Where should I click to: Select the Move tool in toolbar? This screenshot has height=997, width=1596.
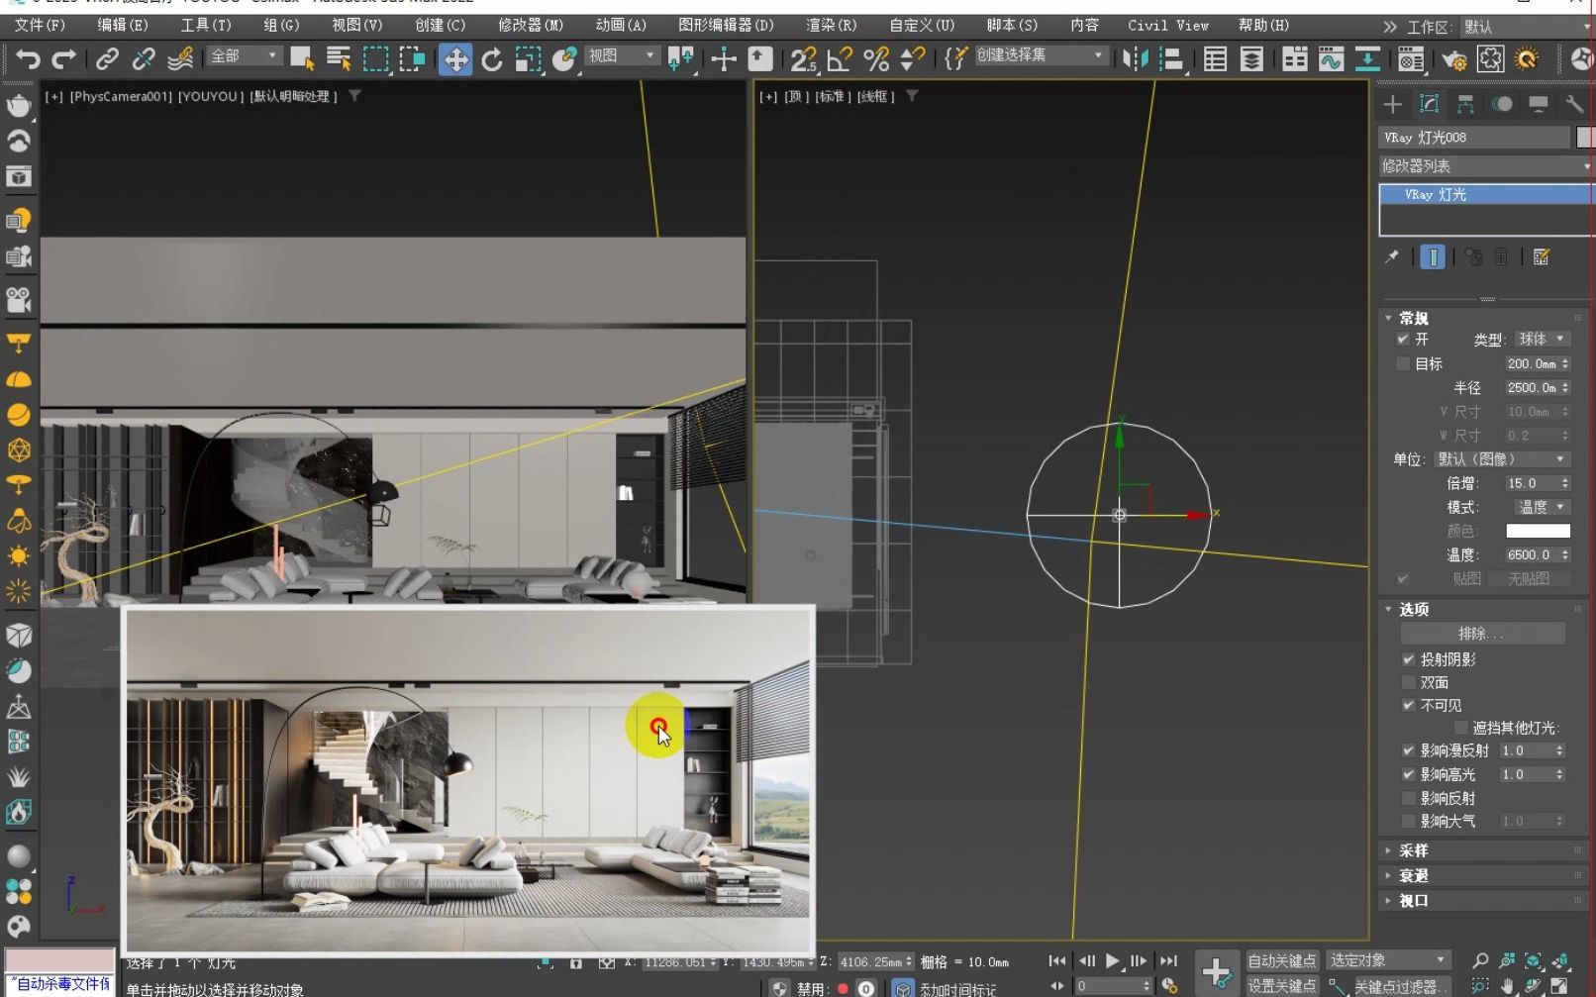pyautogui.click(x=455, y=59)
